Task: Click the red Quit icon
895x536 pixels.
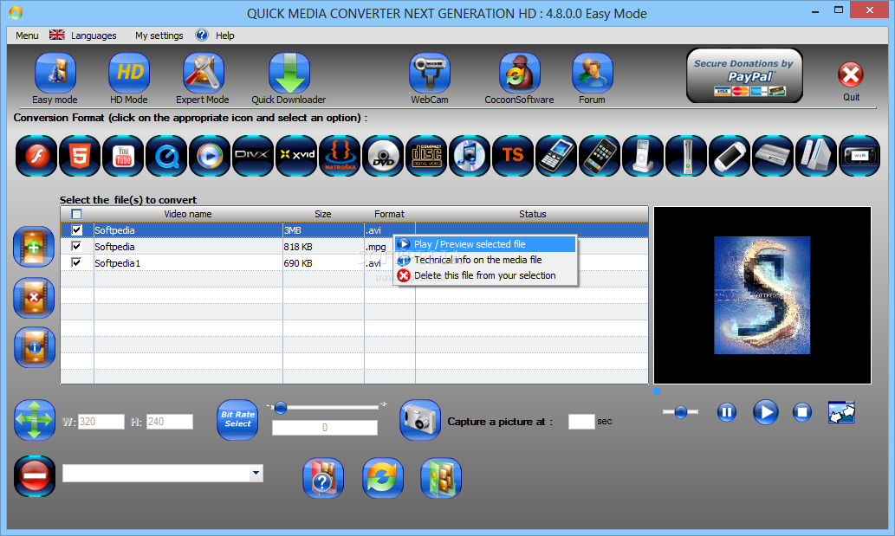Action: tap(851, 74)
